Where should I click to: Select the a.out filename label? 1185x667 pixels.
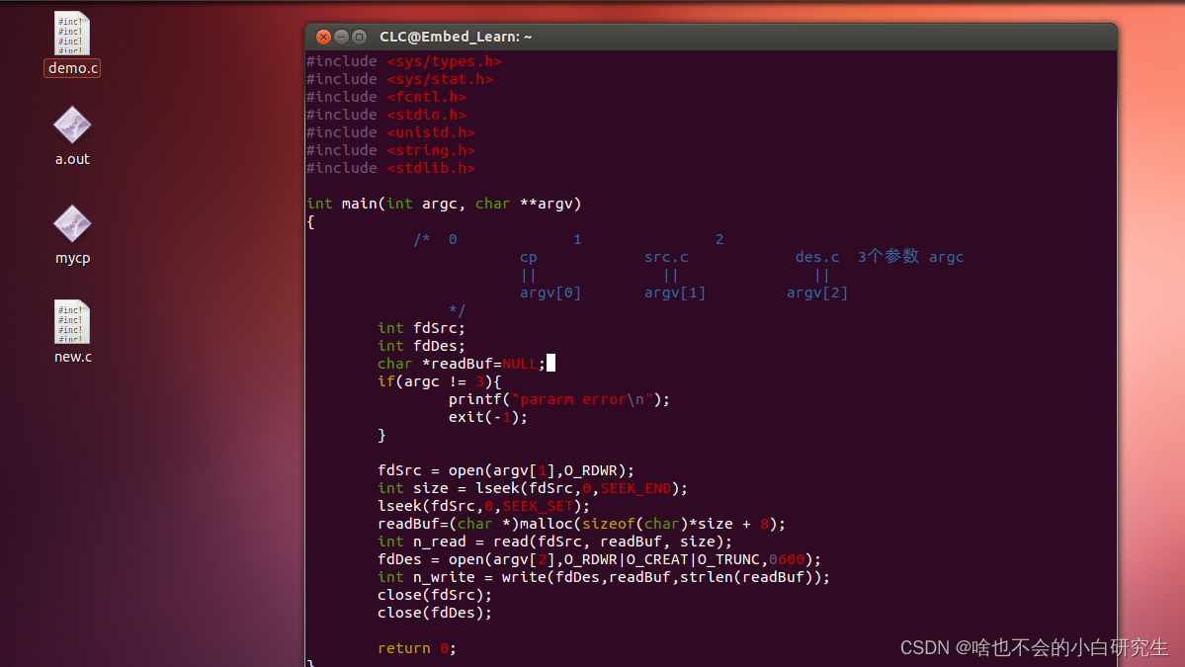[71, 158]
